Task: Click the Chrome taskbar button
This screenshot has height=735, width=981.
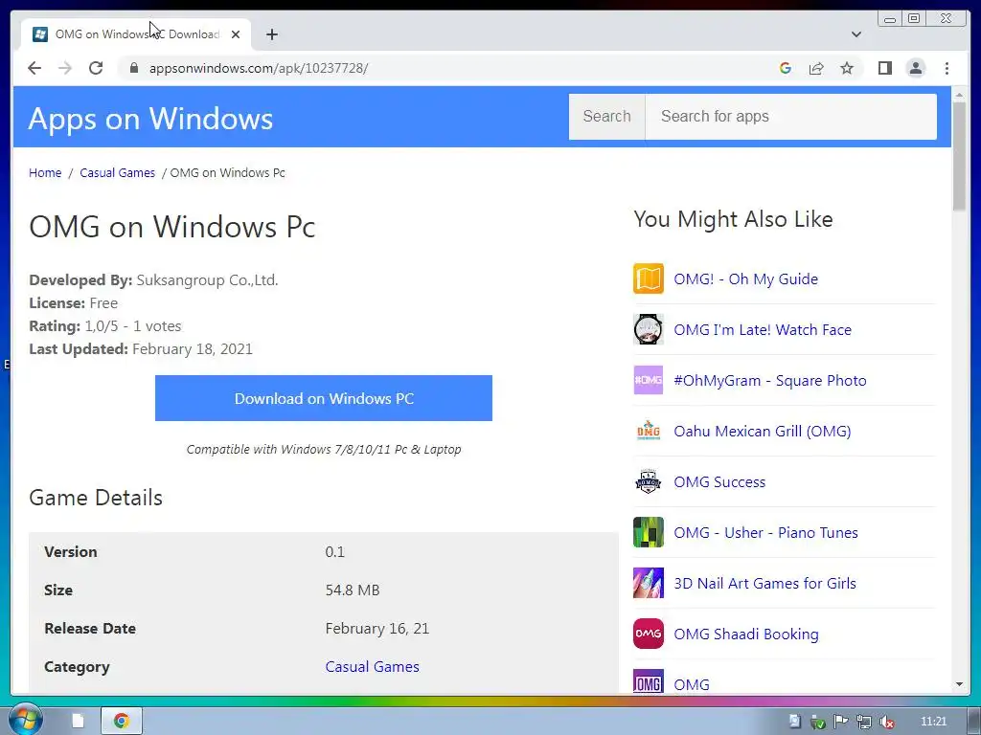Action: (122, 722)
